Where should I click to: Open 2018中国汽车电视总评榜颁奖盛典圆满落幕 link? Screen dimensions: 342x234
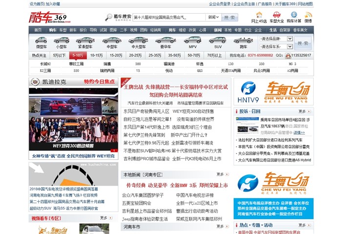point(64,189)
